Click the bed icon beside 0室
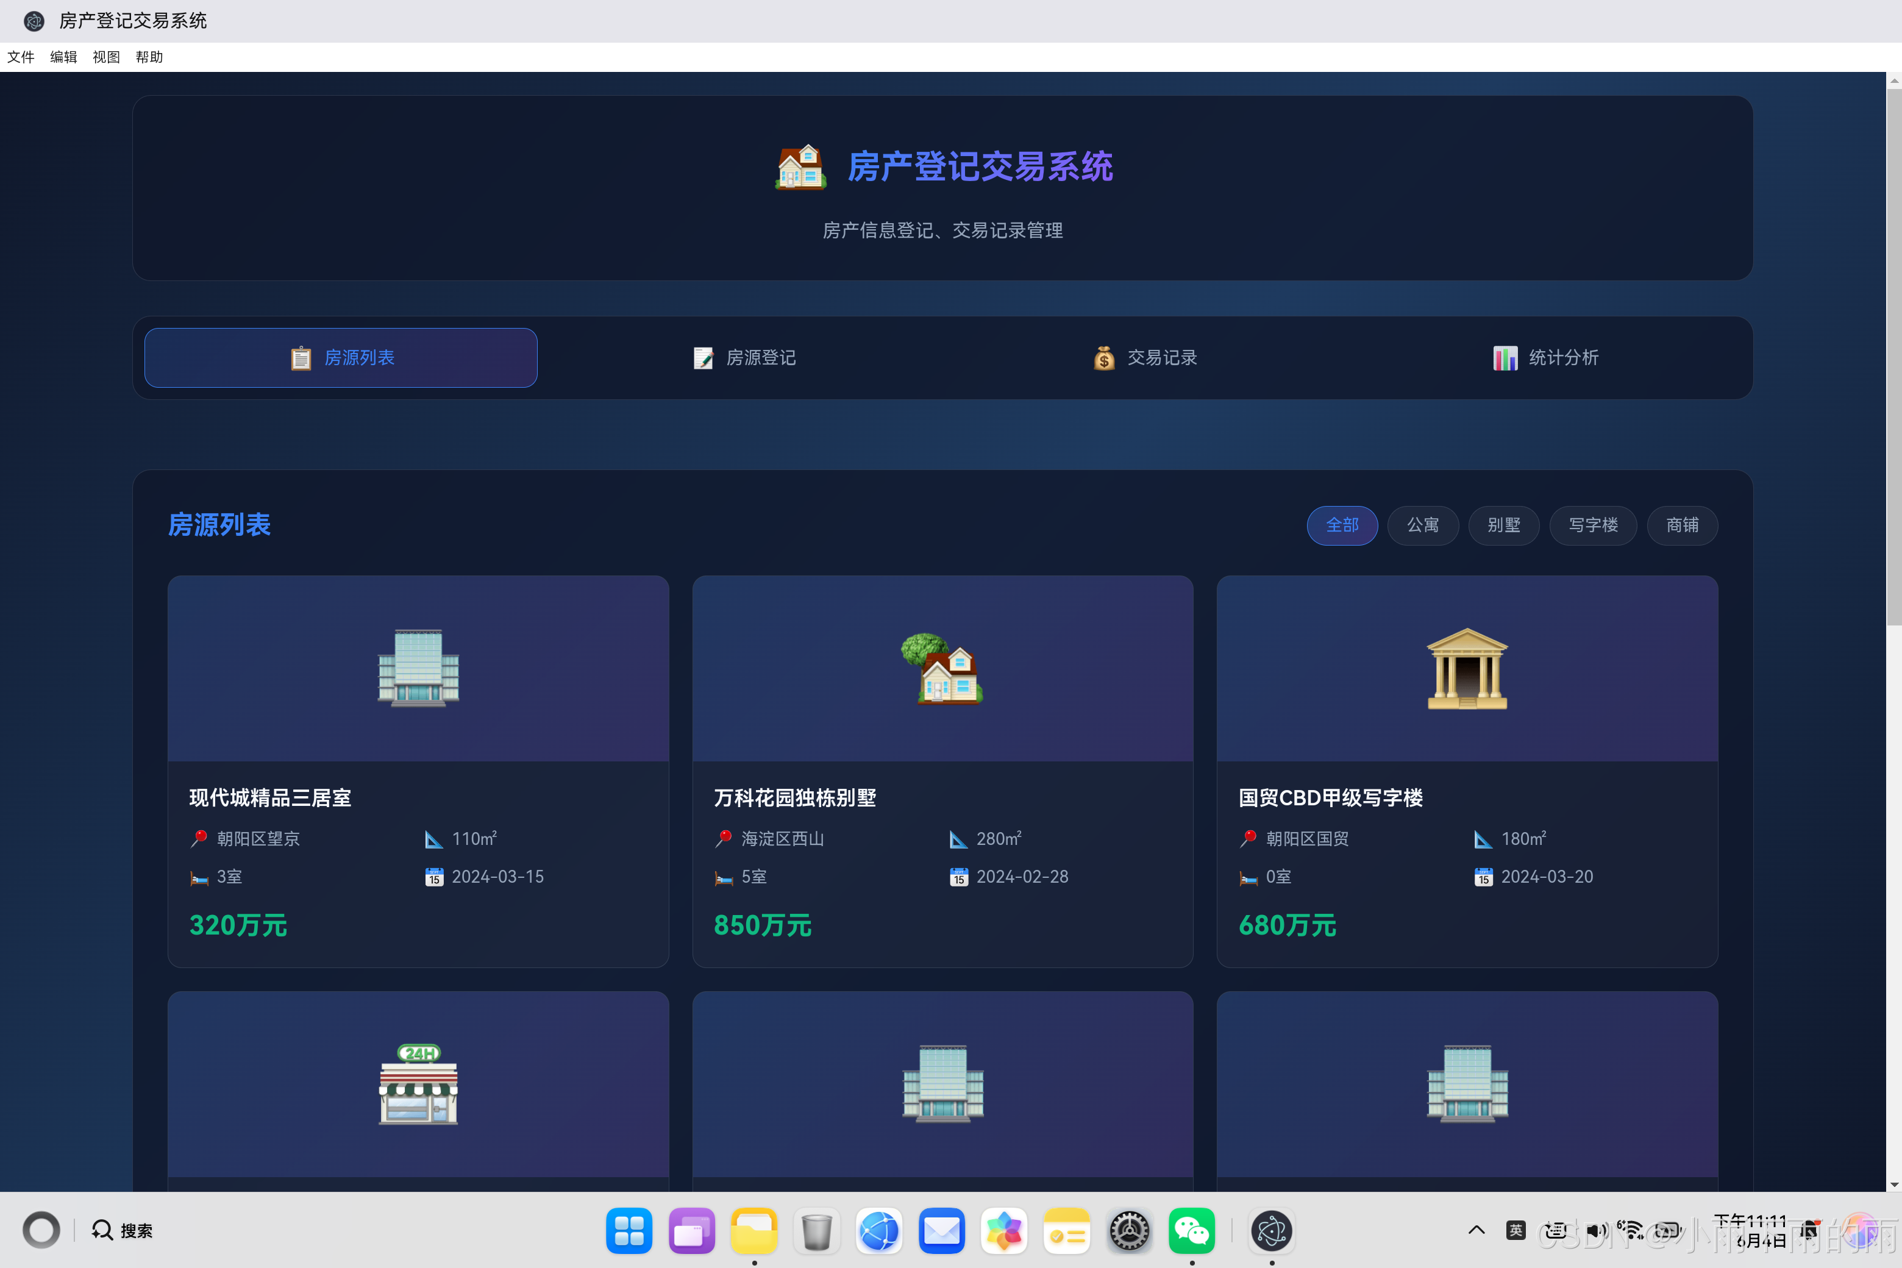The width and height of the screenshot is (1902, 1268). [x=1248, y=877]
